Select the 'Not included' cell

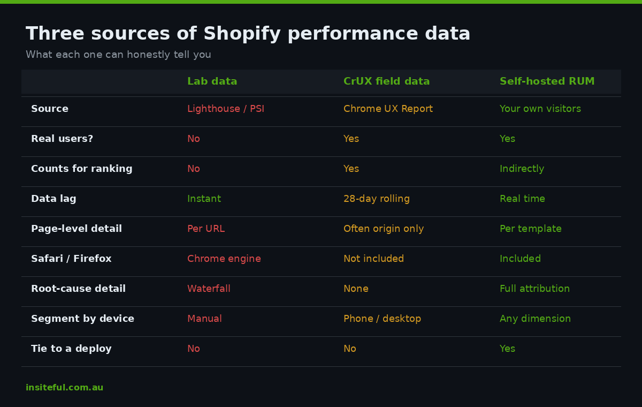tap(373, 259)
